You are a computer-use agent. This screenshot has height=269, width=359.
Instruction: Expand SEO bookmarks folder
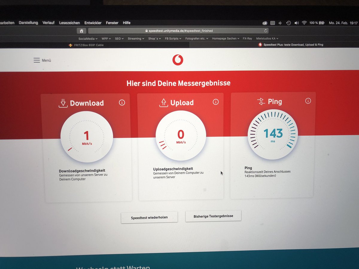pos(119,39)
